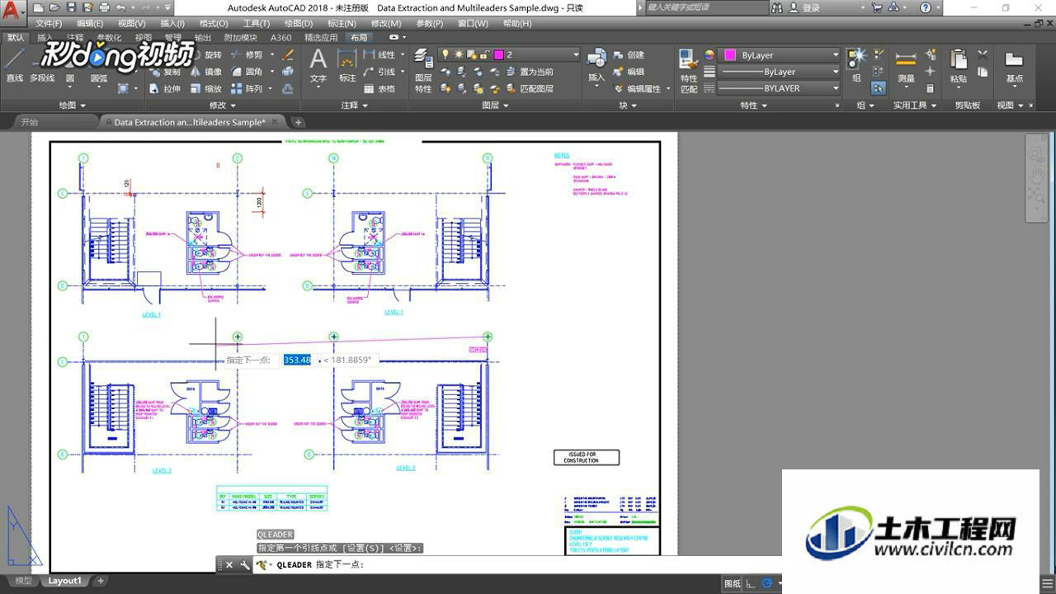The image size is (1056, 594).
Task: Open the Draw (绘图) menu
Action: tap(298, 23)
